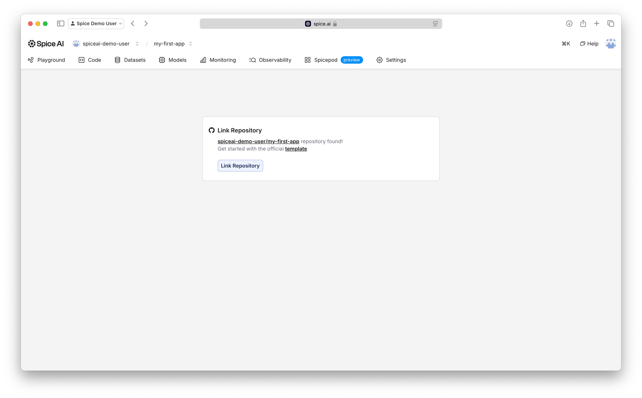This screenshot has height=398, width=642.
Task: Click the reader view icon in address bar
Action: (x=435, y=24)
